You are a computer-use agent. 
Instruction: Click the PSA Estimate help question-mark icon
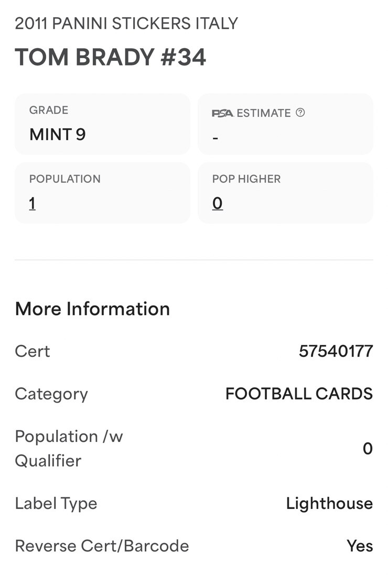(300, 113)
